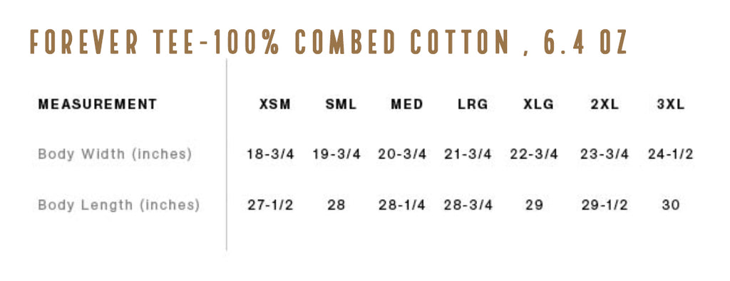Select the XLG size header
The width and height of the screenshot is (730, 281).
click(x=539, y=105)
